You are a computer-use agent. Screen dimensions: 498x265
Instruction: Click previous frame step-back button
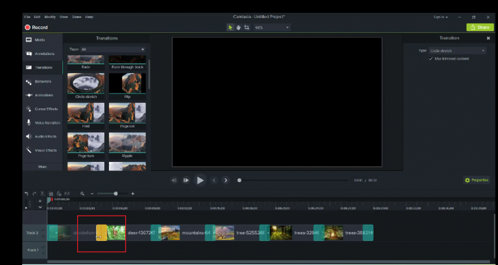(174, 180)
